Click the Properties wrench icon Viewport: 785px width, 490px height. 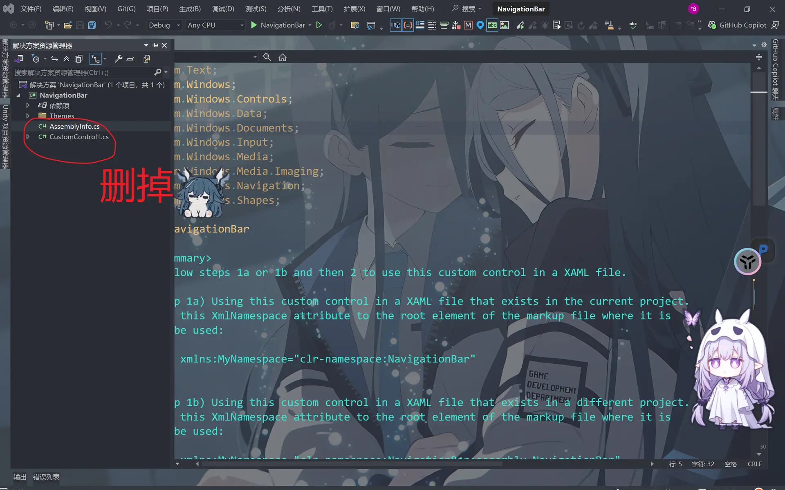119,59
